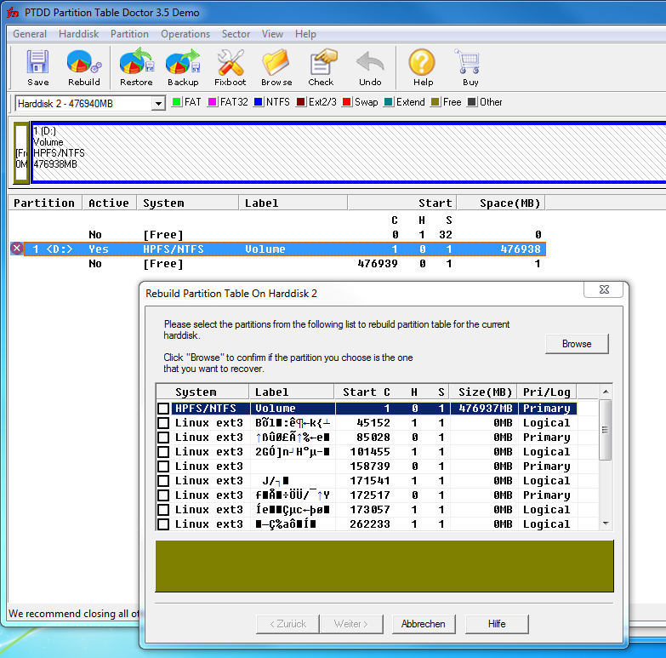
Task: Click the System header in dialog list
Action: coord(203,392)
